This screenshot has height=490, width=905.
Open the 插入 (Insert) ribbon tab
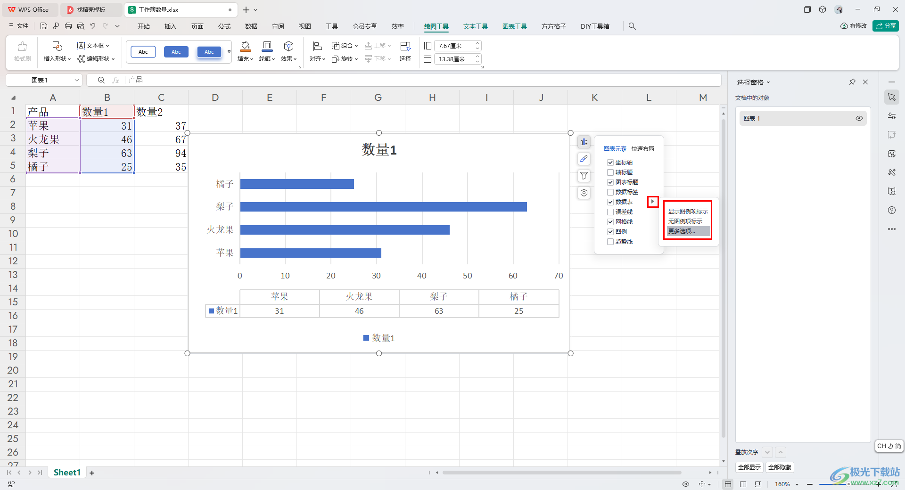pyautogui.click(x=171, y=26)
